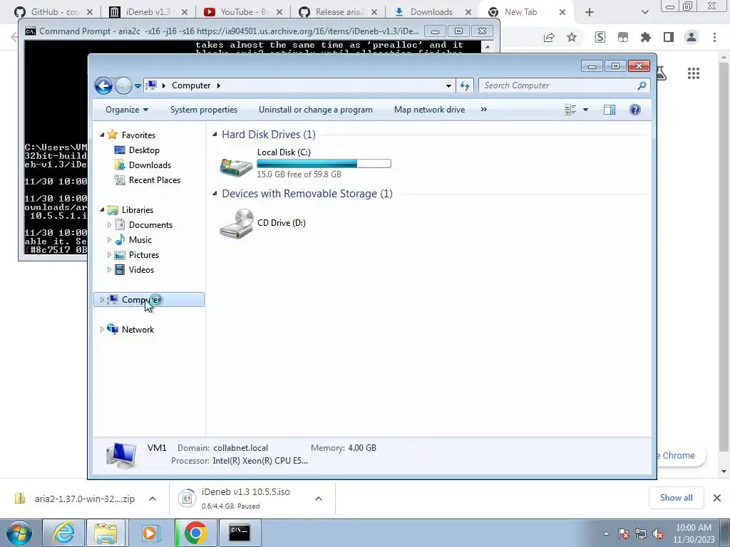Open options arrow for aria2 zip download

153,499
